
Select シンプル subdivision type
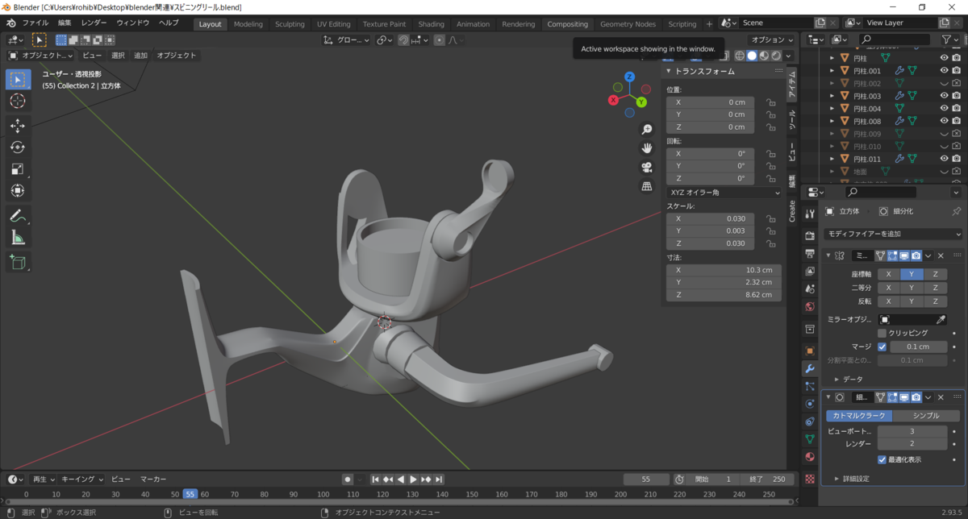point(926,416)
